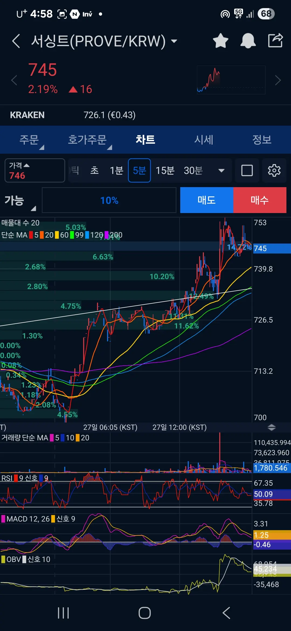
Task: Tap the hotspot status bar icon
Action: (225, 14)
